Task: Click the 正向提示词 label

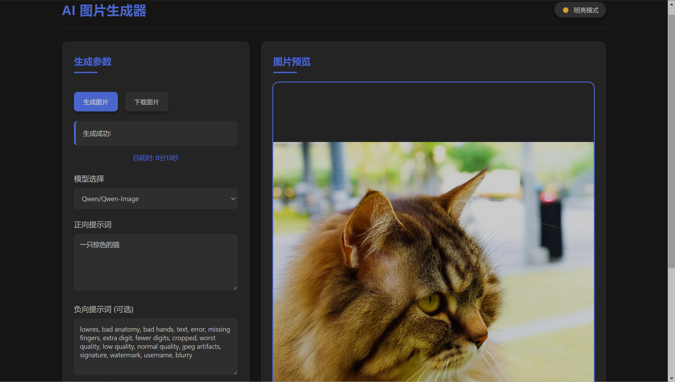Action: pyautogui.click(x=93, y=225)
